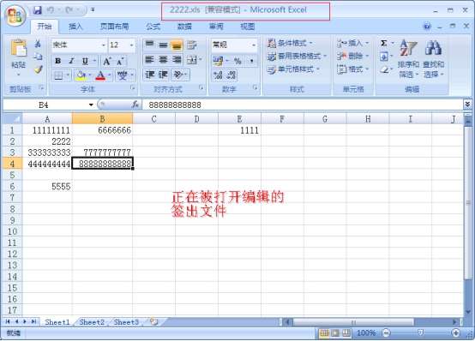This screenshot has width=475, height=341.
Task: Click the formula bar showing 88888888888
Action: 302,105
